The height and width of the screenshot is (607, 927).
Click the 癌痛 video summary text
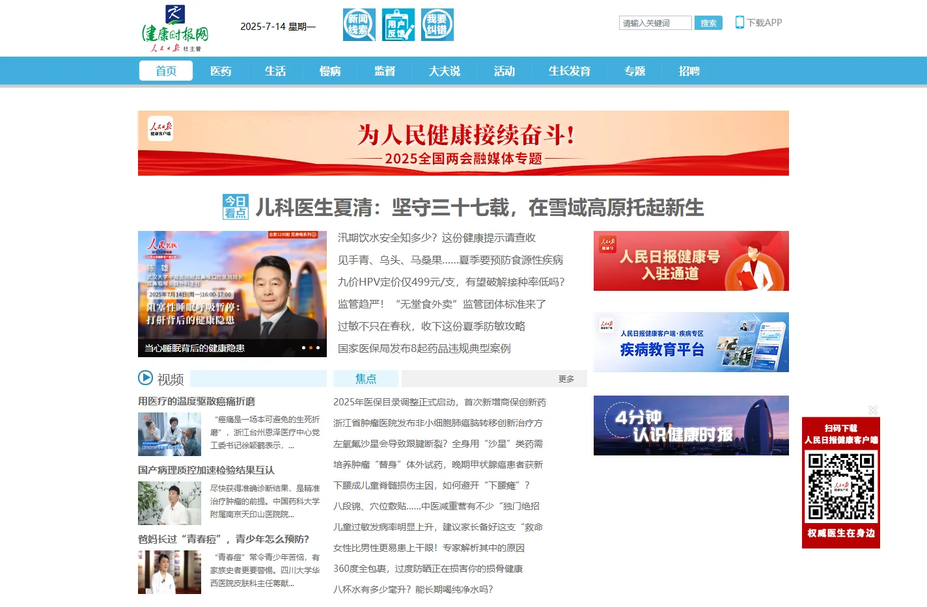pyautogui.click(x=265, y=433)
